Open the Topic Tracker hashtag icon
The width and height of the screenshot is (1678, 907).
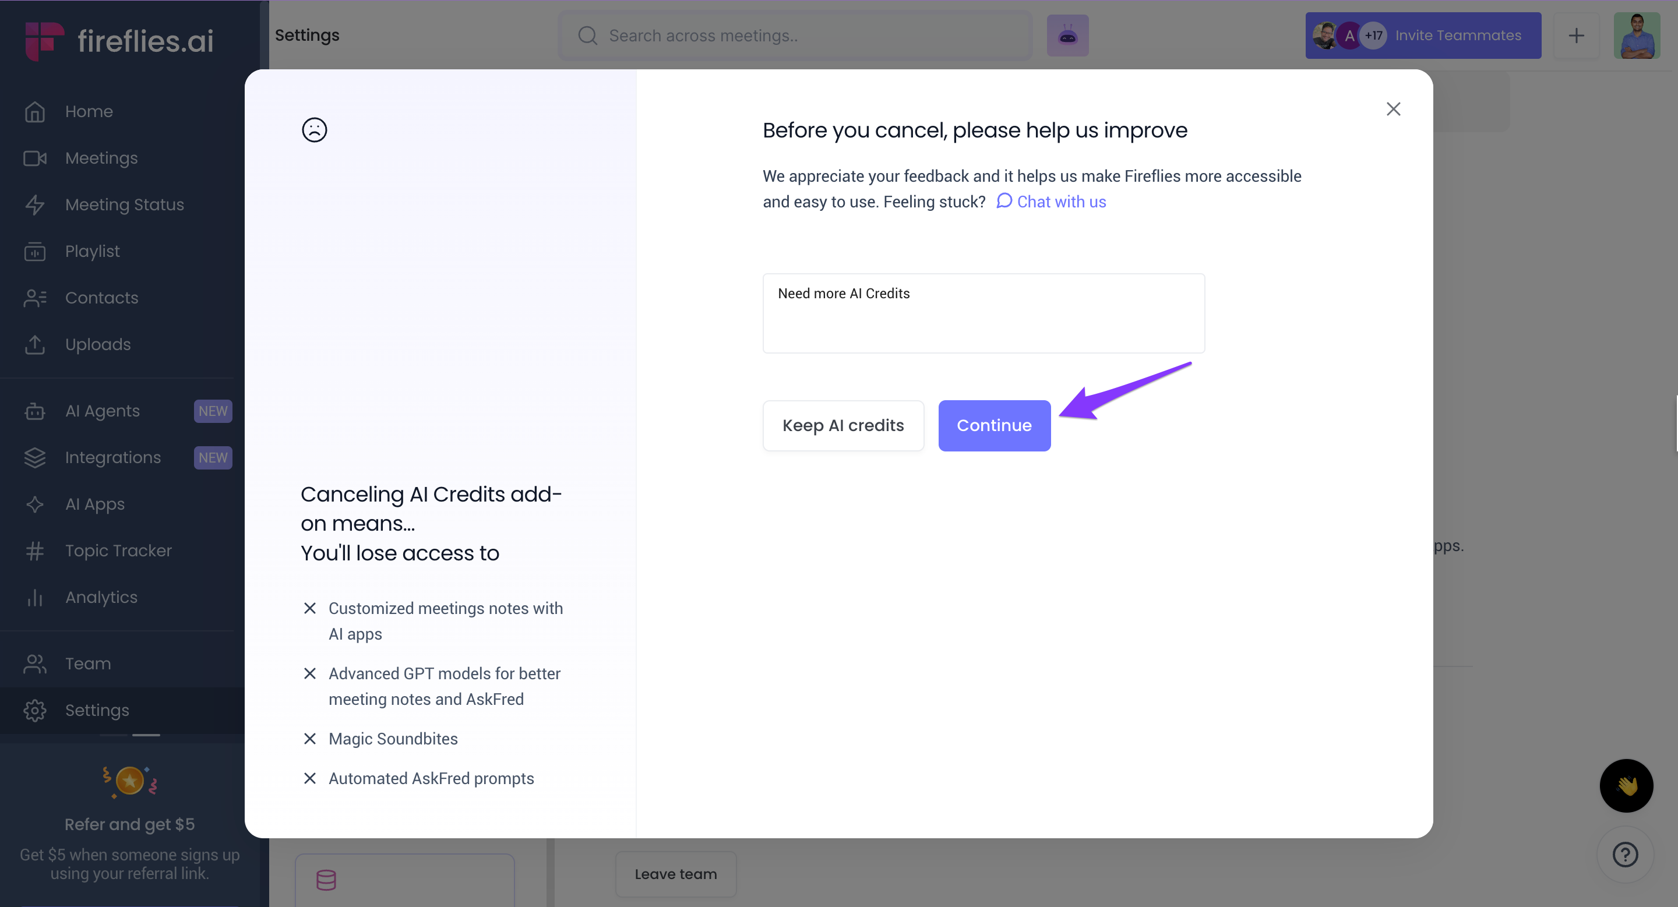click(34, 551)
